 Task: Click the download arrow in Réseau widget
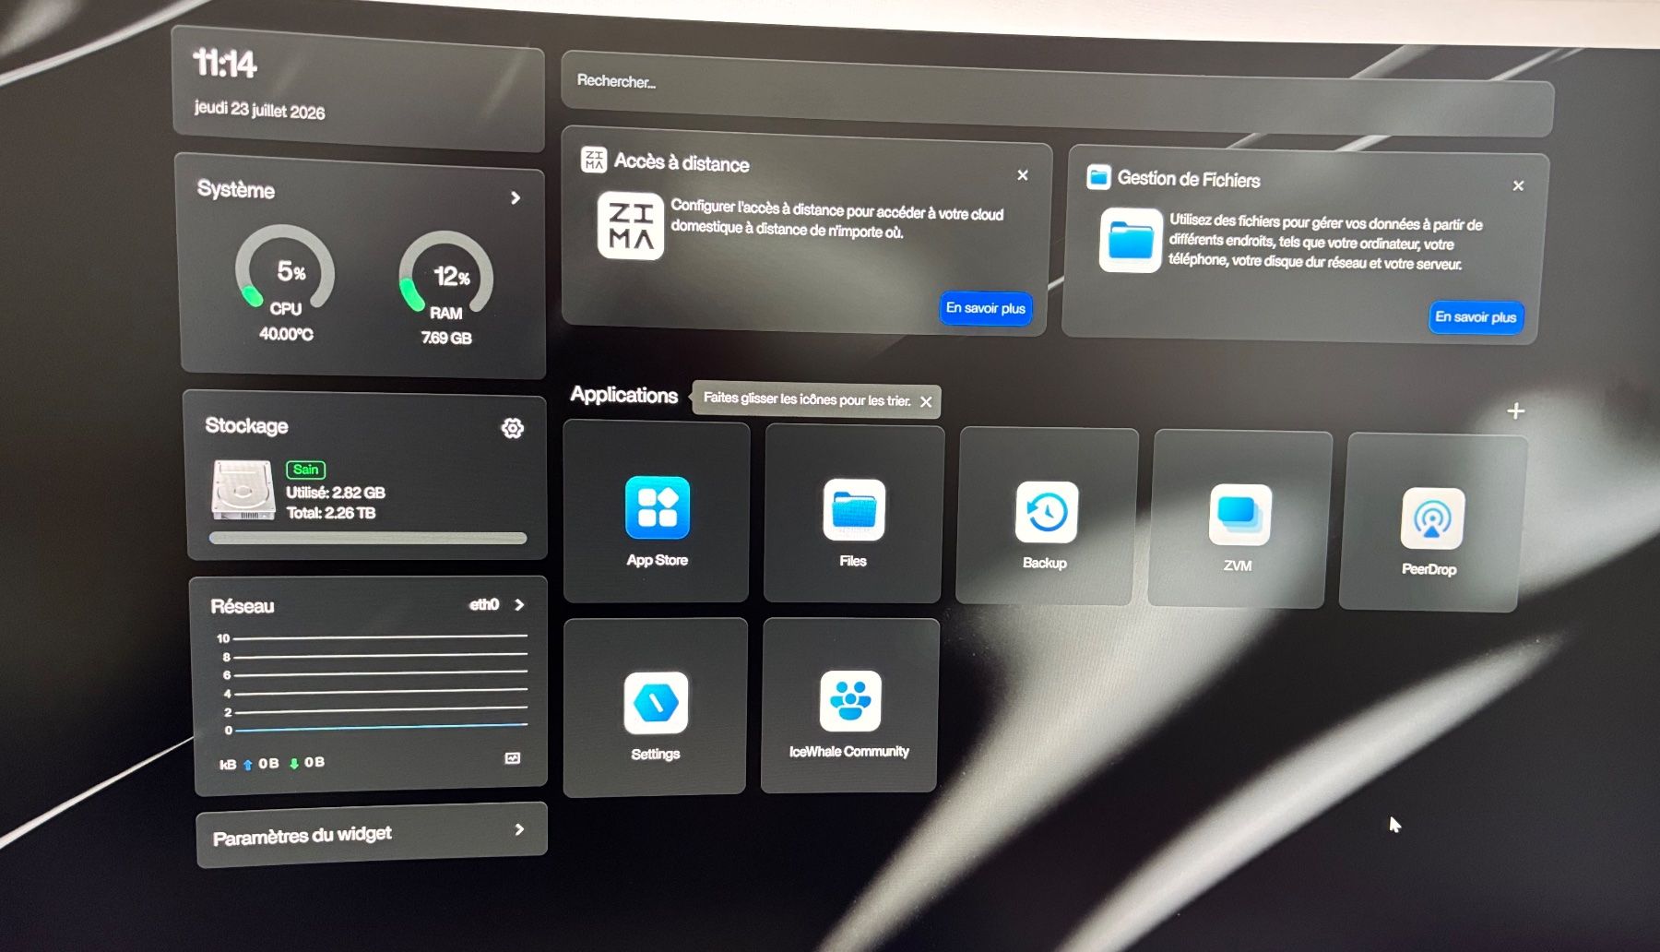pyautogui.click(x=294, y=763)
